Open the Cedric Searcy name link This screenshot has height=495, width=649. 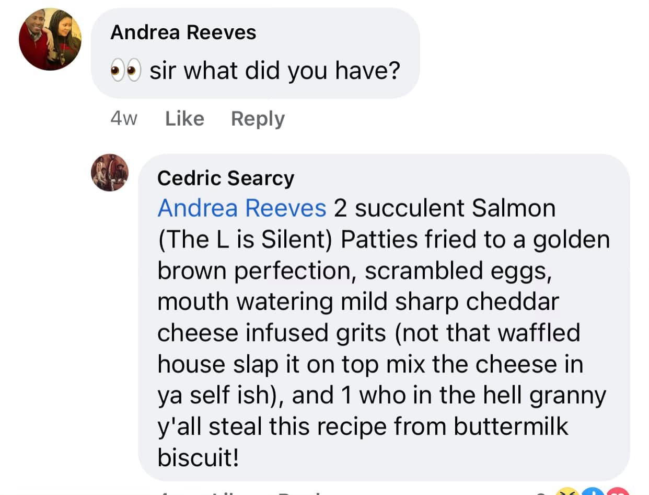click(226, 178)
